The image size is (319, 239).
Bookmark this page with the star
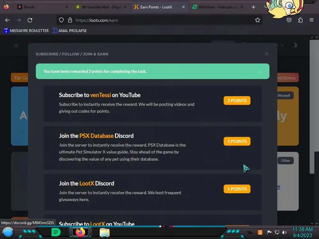tap(258, 20)
